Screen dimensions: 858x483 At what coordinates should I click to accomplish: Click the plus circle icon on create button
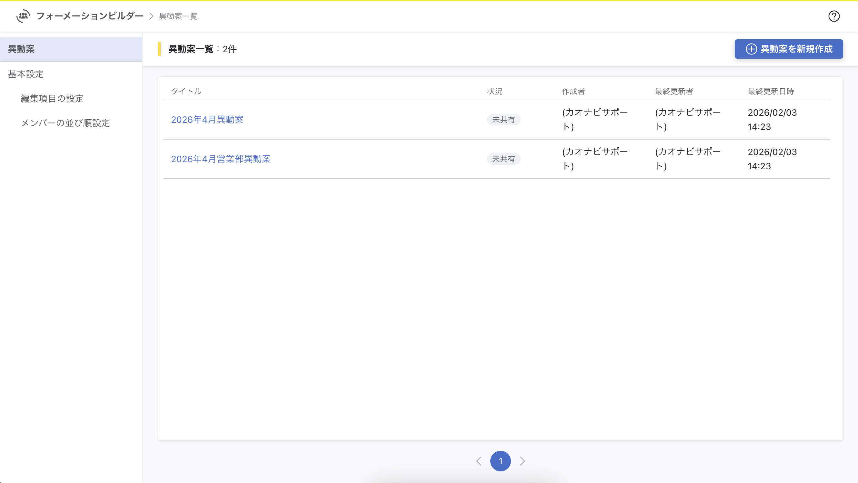click(751, 49)
